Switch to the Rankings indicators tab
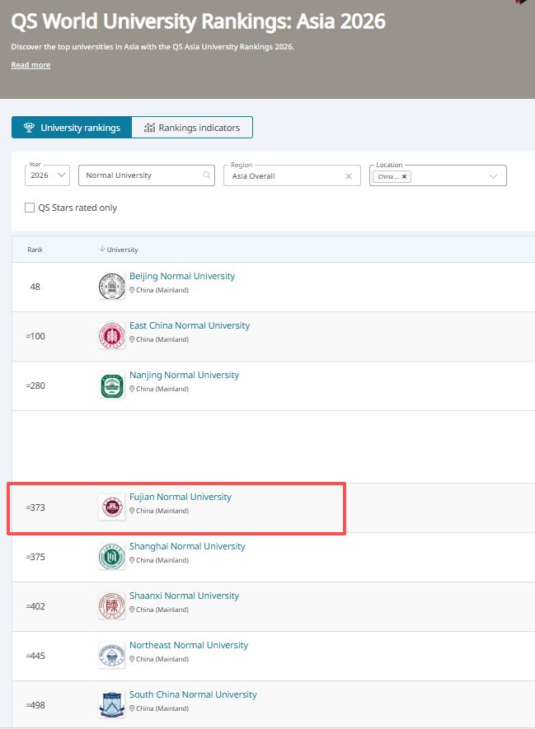535x729 pixels. pyautogui.click(x=192, y=128)
